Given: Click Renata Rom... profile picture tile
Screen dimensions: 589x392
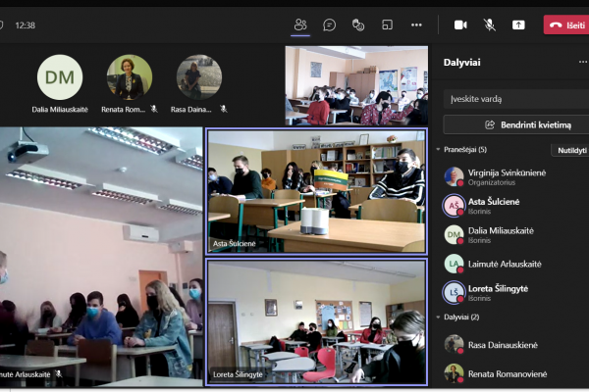Looking at the screenshot, I should 130,77.
